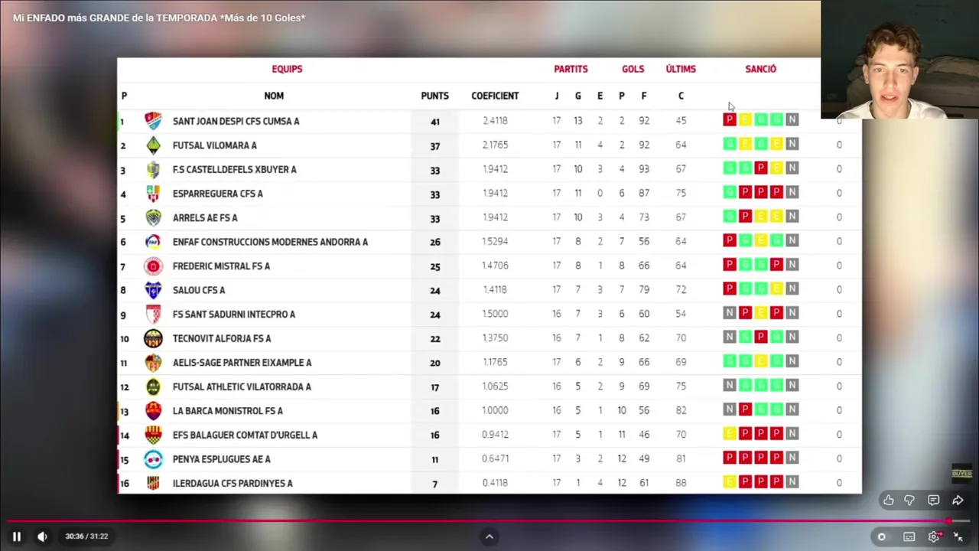The height and width of the screenshot is (551, 979).
Task: Toggle subtitles/closed captions icon
Action: point(909,536)
